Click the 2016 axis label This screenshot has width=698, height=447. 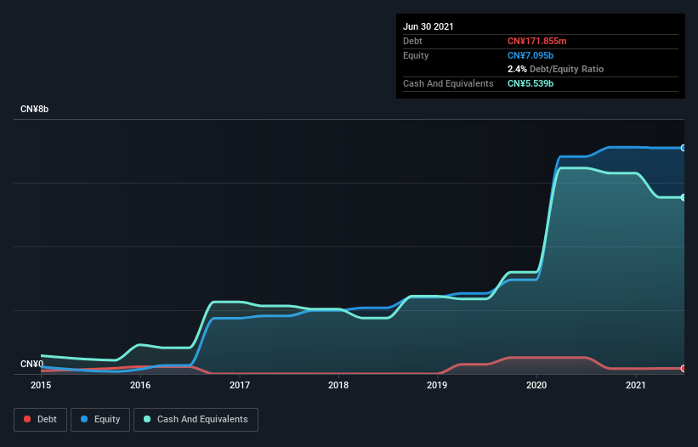pyautogui.click(x=140, y=385)
